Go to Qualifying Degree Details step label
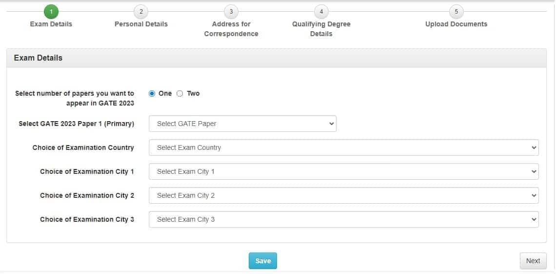This screenshot has height=274, width=556. pos(321,29)
